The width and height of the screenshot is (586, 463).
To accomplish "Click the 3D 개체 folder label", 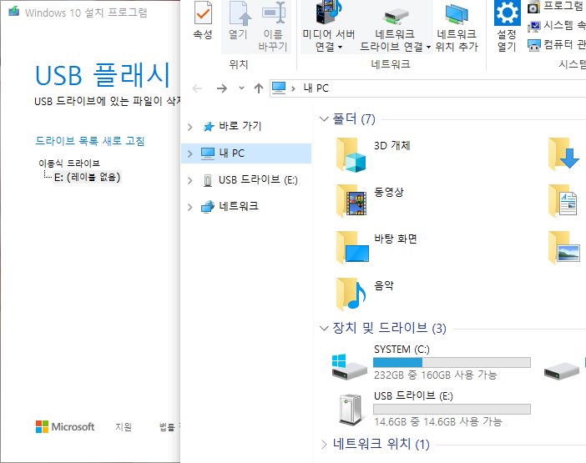I will click(392, 146).
